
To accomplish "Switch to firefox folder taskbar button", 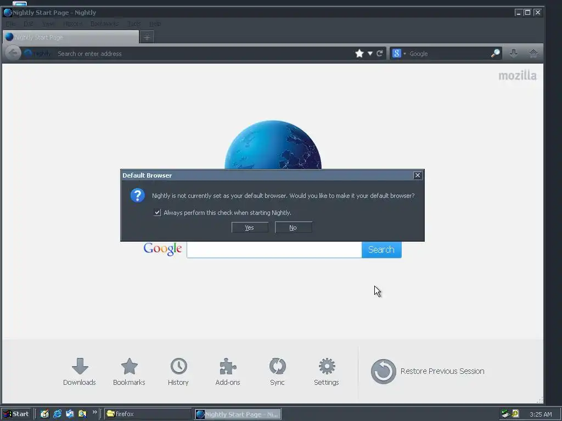I will coord(148,414).
